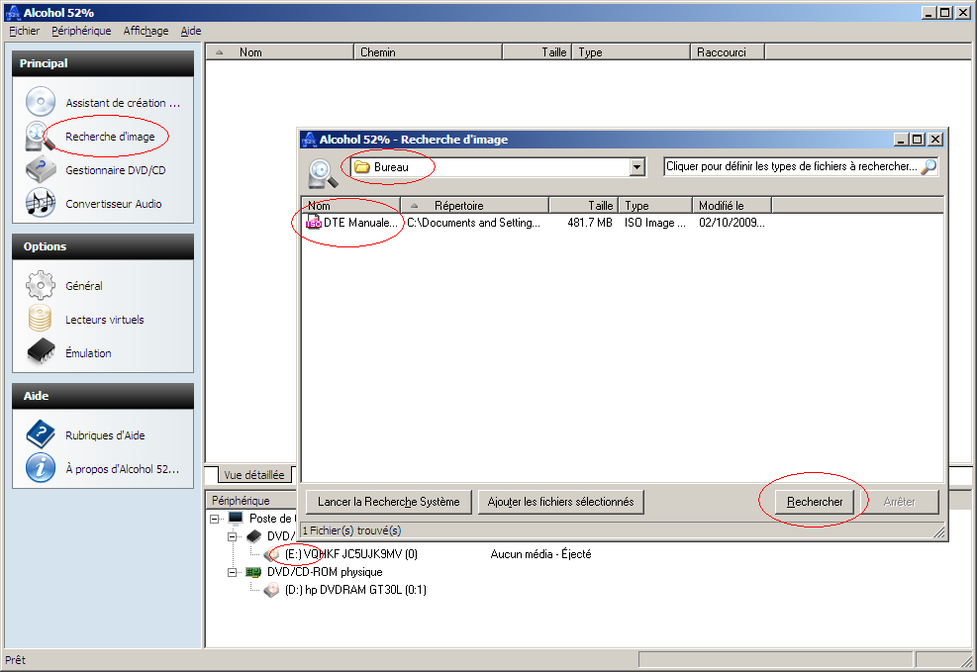Viewport: 977px width, 672px height.
Task: Click the Convertisseur Audio music notes icon
Action: click(40, 203)
